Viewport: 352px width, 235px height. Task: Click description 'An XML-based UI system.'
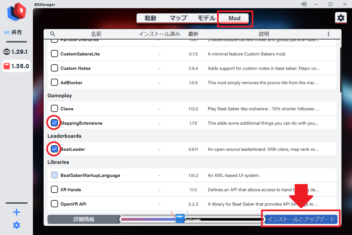pos(234,175)
